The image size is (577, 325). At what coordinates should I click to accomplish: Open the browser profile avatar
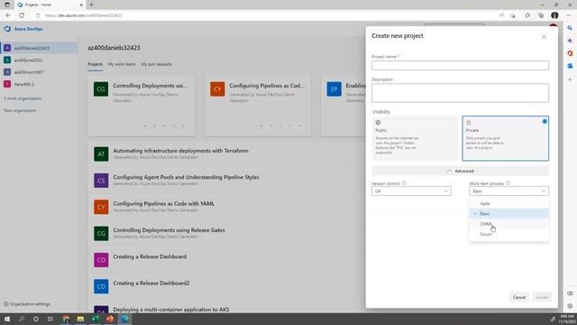(x=554, y=15)
